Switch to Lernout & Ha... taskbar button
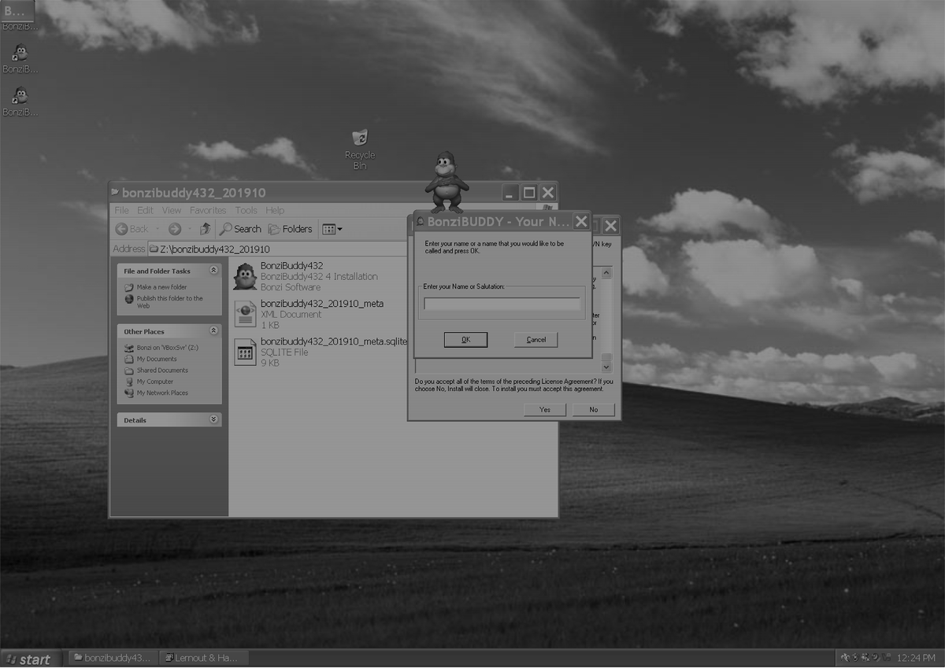The image size is (945, 668). pyautogui.click(x=202, y=658)
